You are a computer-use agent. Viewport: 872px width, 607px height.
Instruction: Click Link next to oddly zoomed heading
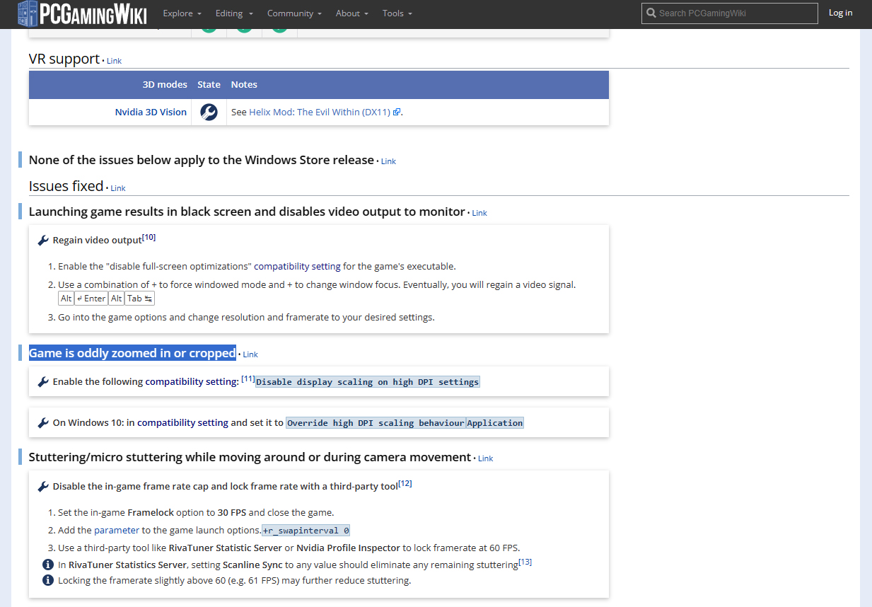(250, 354)
